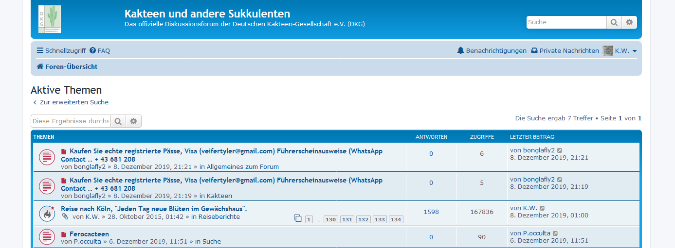Image resolution: width=675 pixels, height=248 pixels.
Task: Open the Benachrichtigungen bell notifications
Action: tap(492, 50)
